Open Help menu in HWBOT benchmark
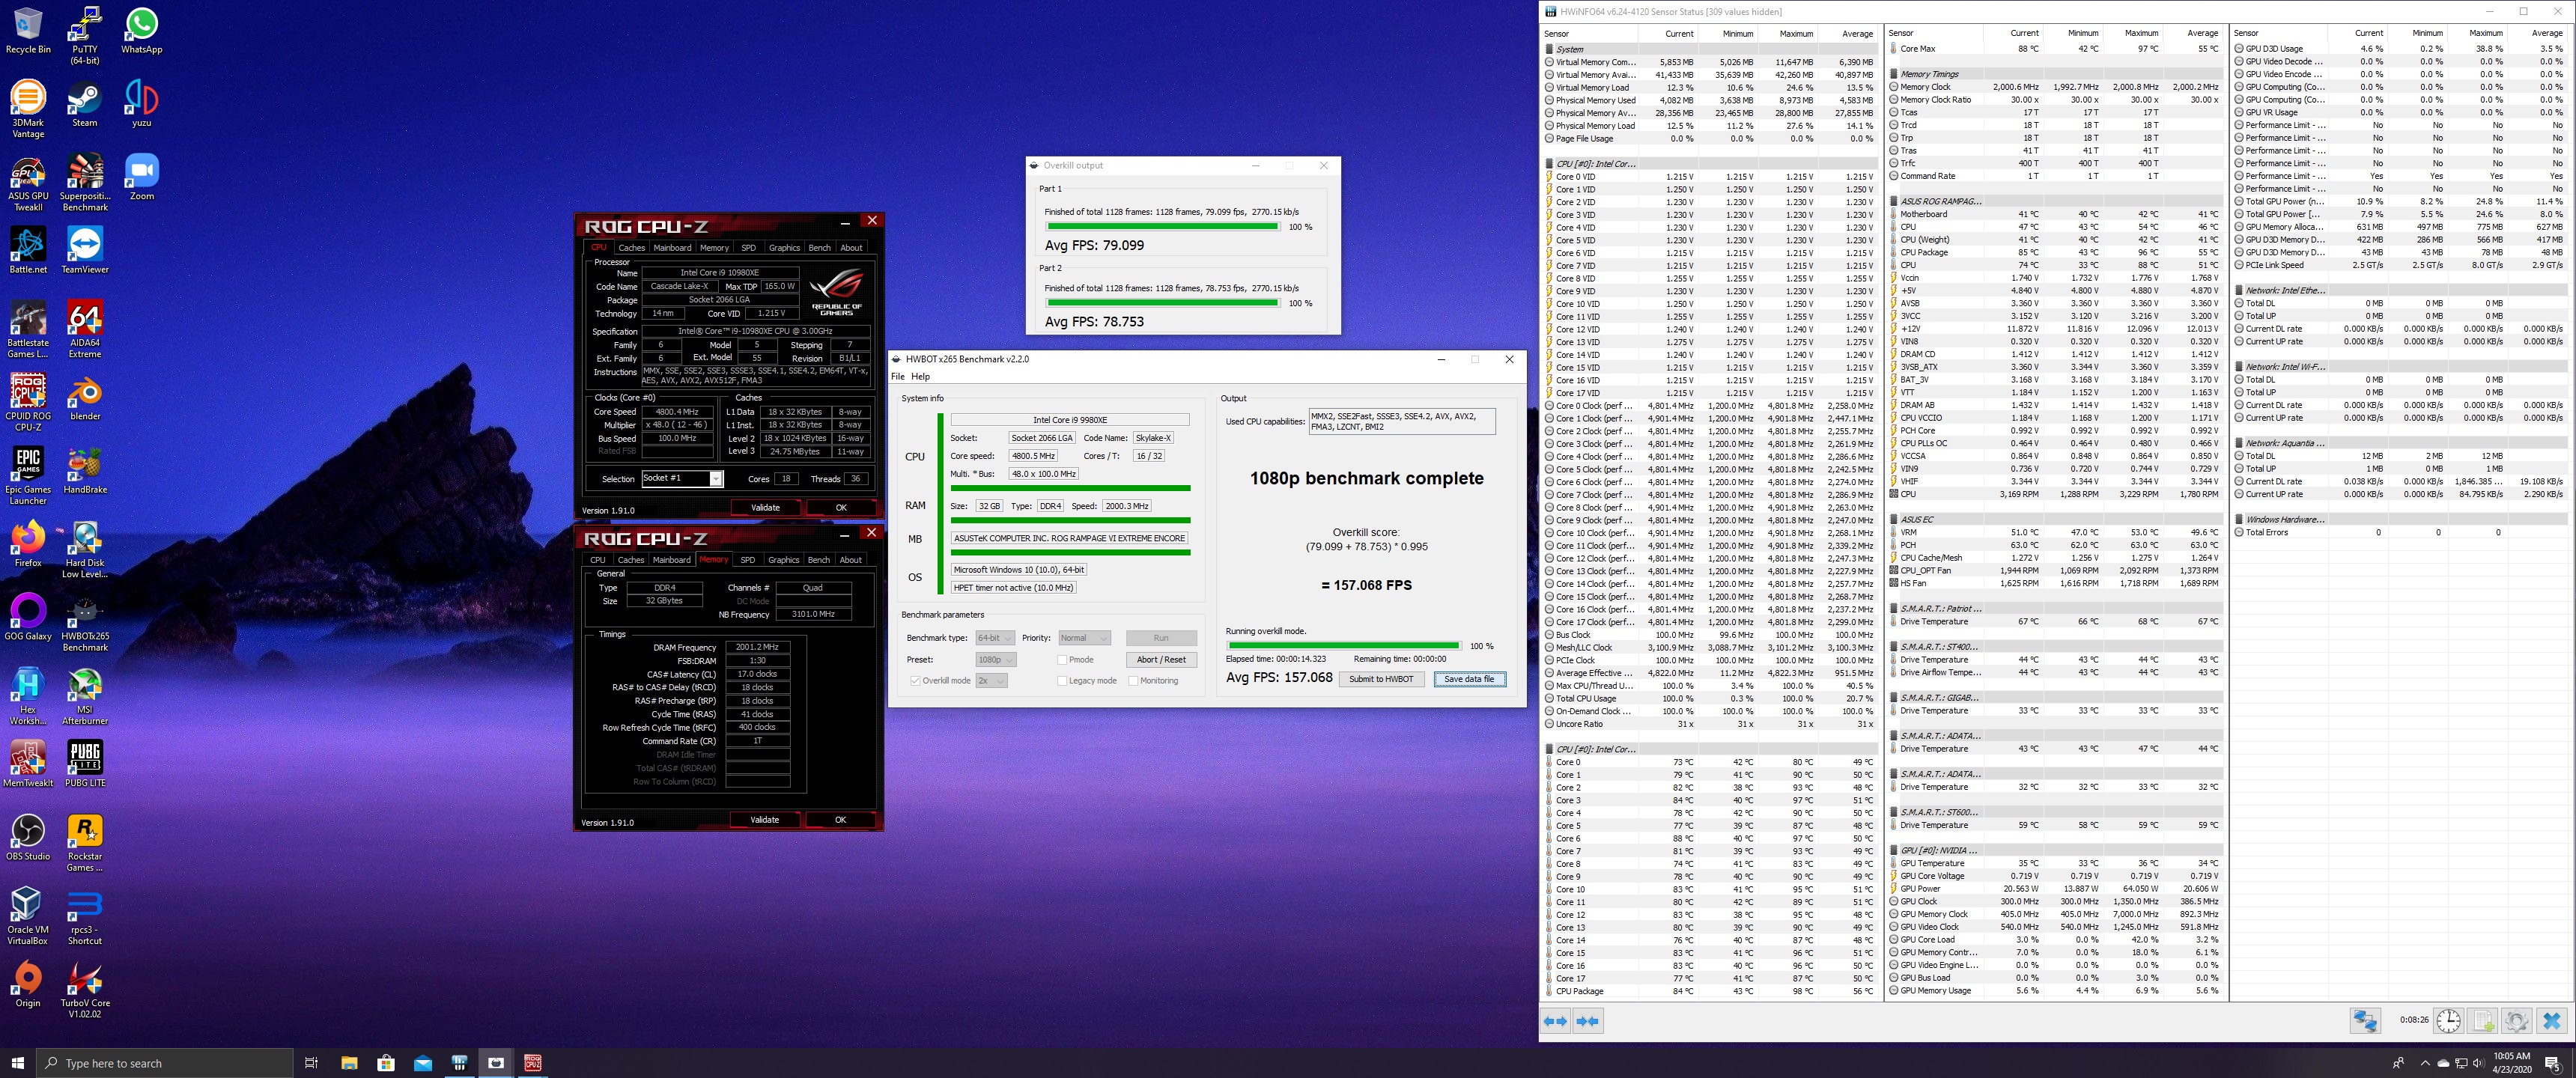Screen dimensions: 2576x1078 tap(921, 377)
